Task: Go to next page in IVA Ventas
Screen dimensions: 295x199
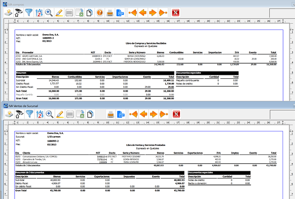Action: [x=154, y=114]
